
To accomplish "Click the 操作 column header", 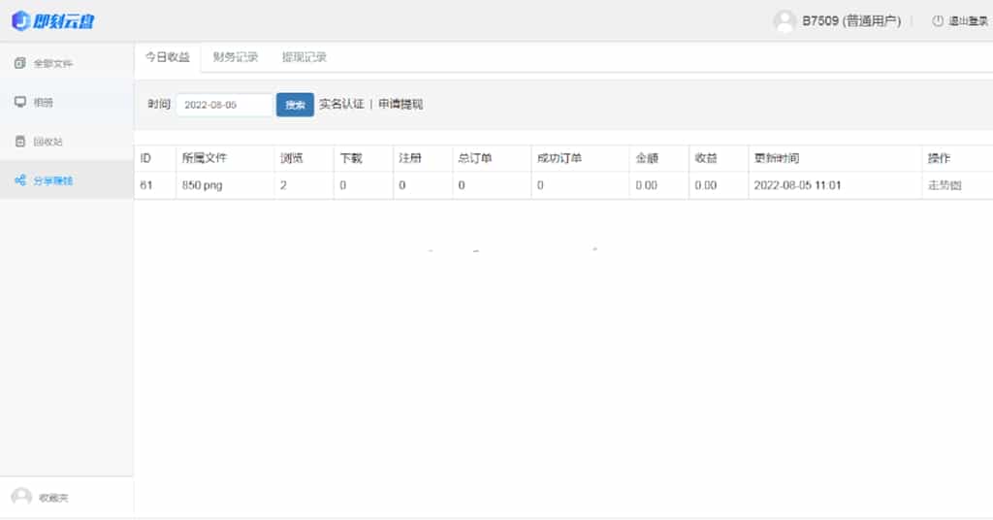I will 957,158.
